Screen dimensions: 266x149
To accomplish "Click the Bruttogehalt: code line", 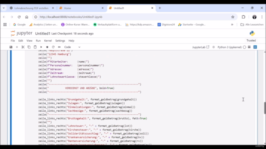I will point(93,118).
